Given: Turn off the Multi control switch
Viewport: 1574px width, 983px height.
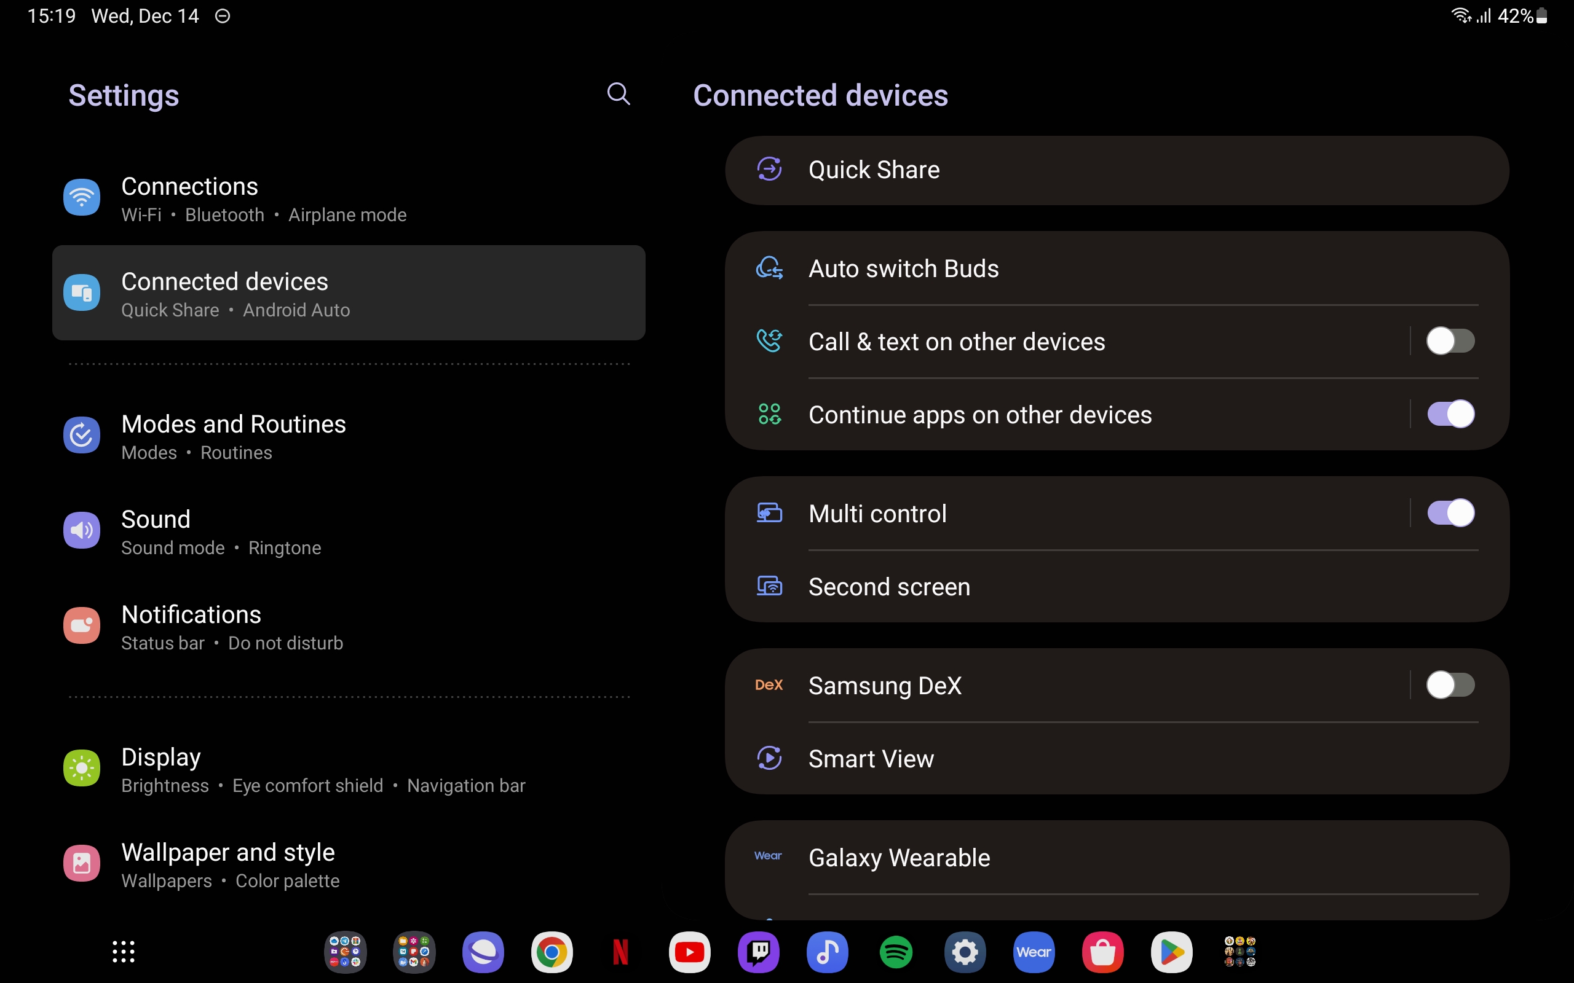Looking at the screenshot, I should [x=1450, y=513].
